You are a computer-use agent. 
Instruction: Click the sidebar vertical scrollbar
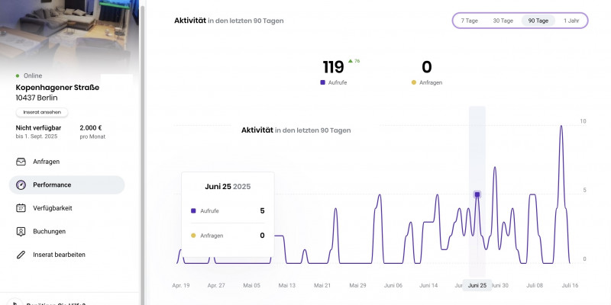142,156
